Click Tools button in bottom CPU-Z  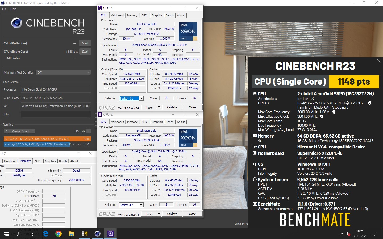pyautogui.click(x=149, y=214)
